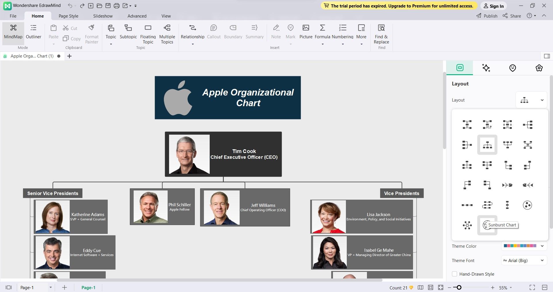Expand the Page-1 page selector dropdown
Viewport: 553px width, 292px height.
[51, 287]
